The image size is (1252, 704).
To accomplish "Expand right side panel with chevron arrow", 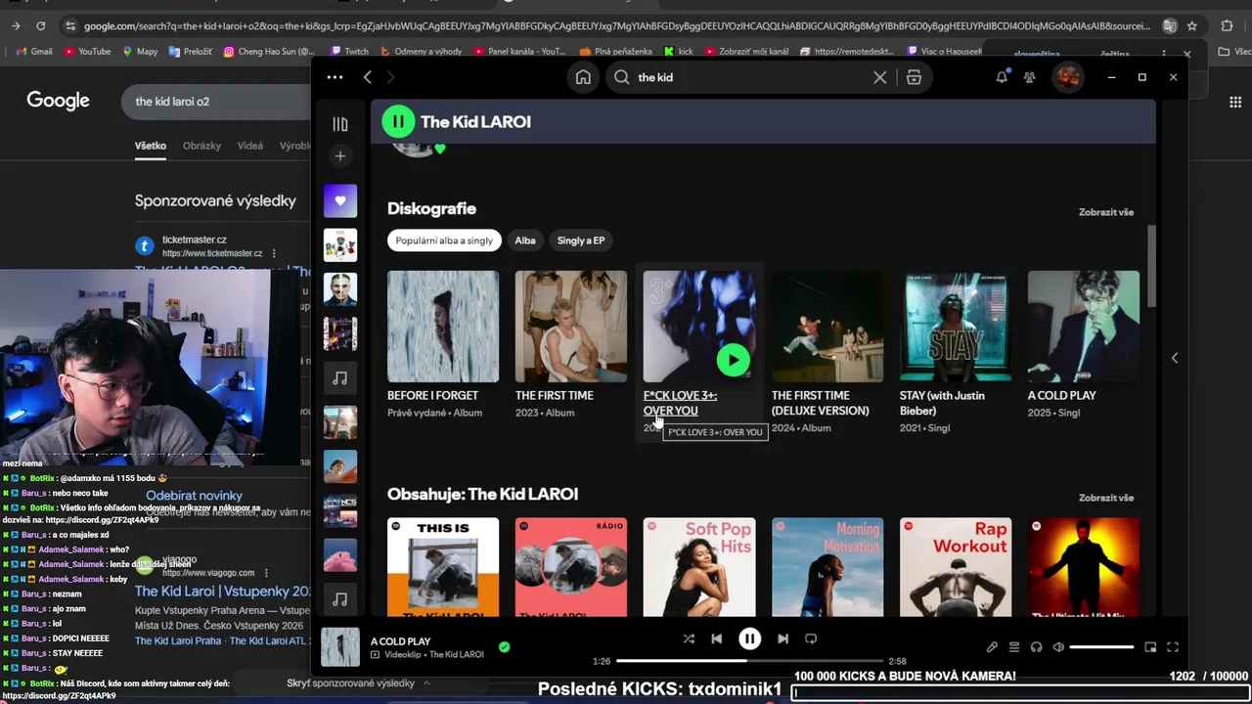I will pyautogui.click(x=1175, y=358).
